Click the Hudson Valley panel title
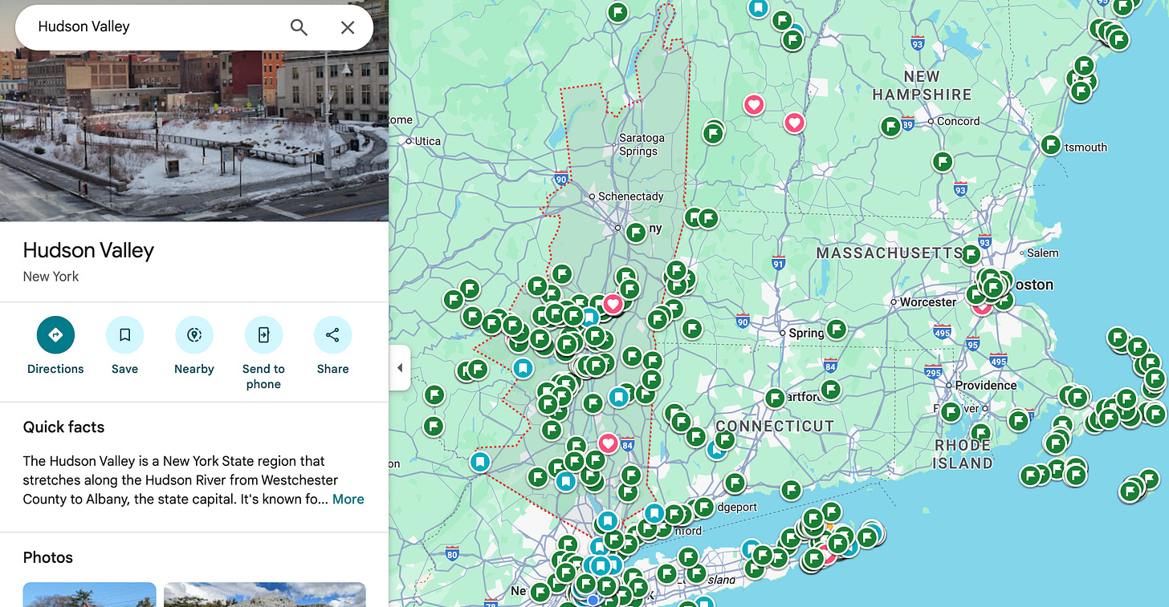The height and width of the screenshot is (607, 1169). 88,250
